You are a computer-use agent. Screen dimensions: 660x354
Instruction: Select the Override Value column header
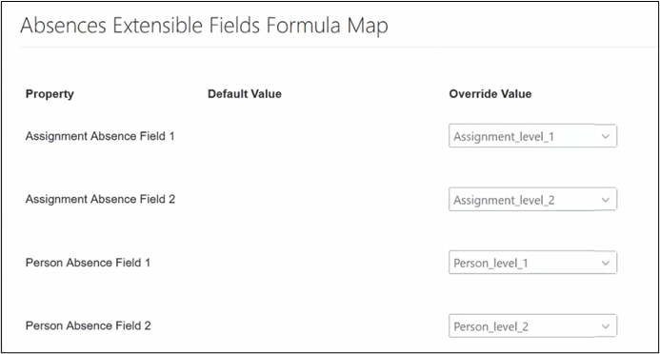490,94
